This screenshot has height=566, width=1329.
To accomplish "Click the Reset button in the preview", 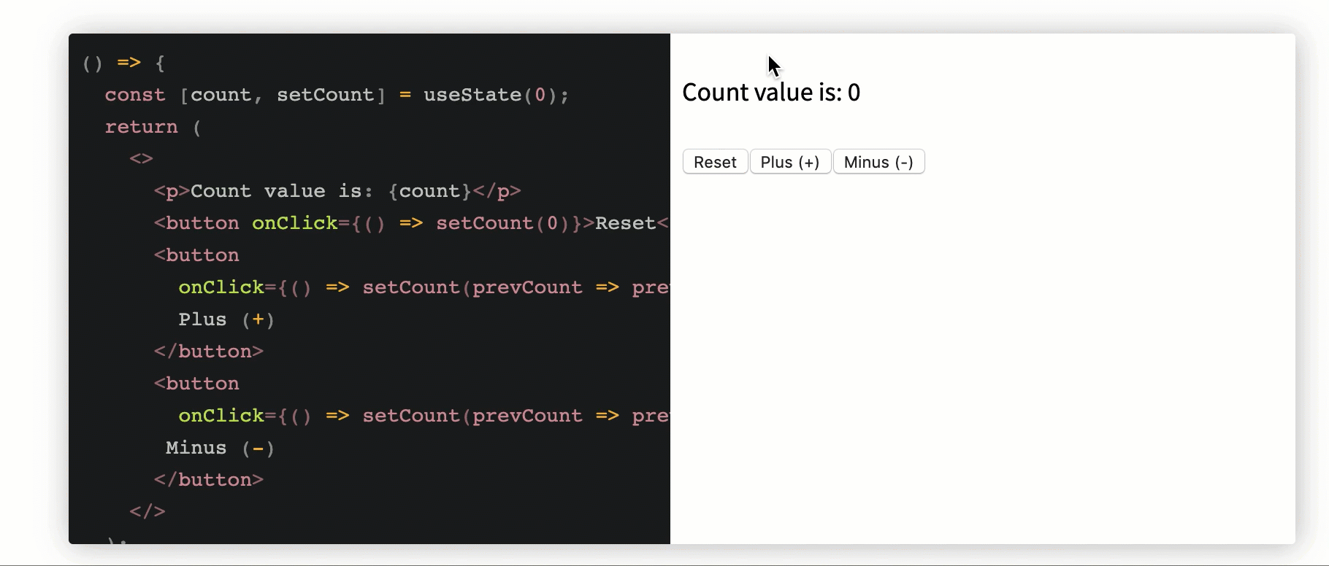I will coord(715,162).
